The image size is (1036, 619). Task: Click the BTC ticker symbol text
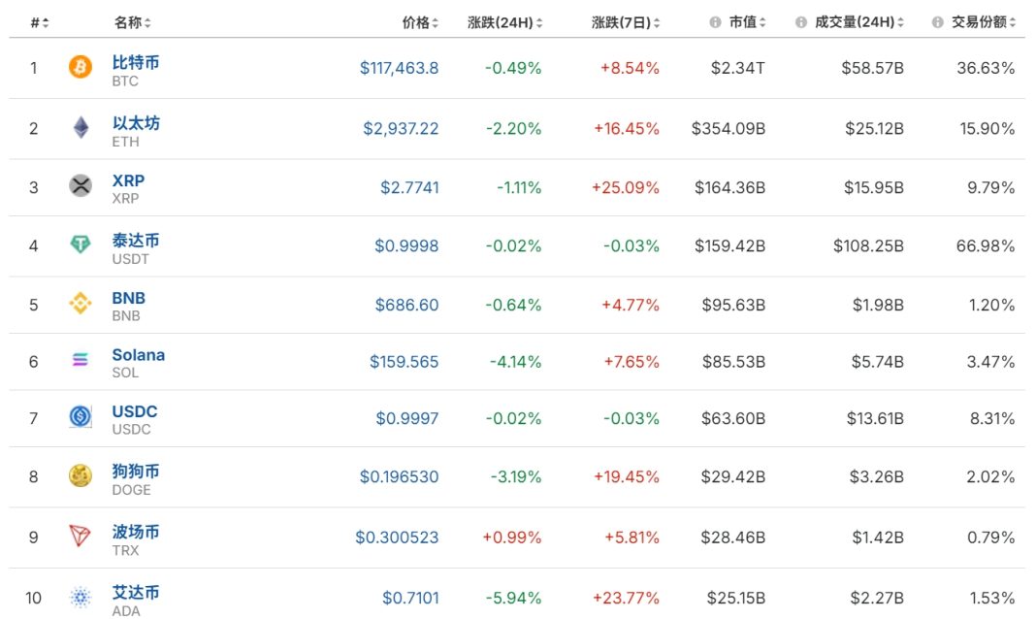125,81
